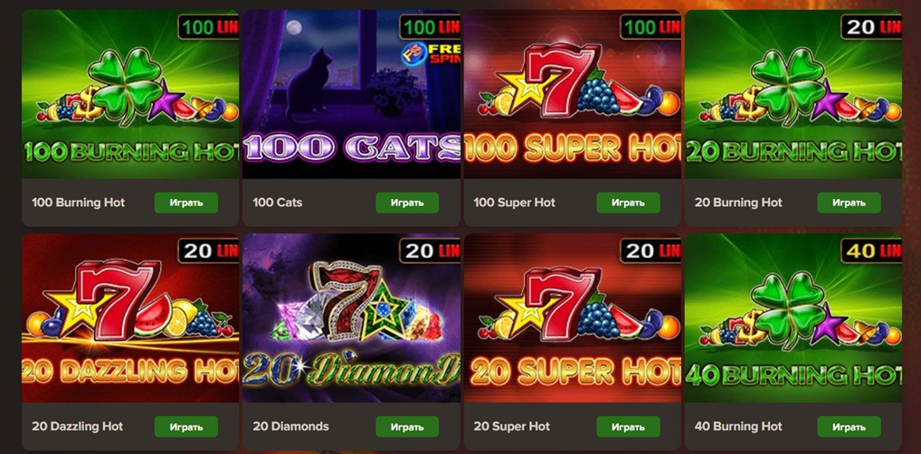Click Играть button for 100 Burning Hot
This screenshot has width=921, height=454.
pyautogui.click(x=186, y=203)
